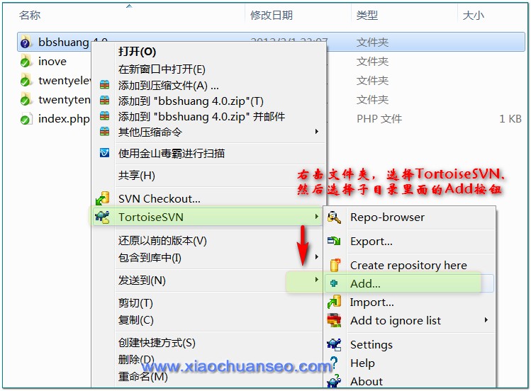Expand arrow of 包含到库中(I)
Image resolution: width=531 pixels, height=391 pixels.
click(x=316, y=256)
